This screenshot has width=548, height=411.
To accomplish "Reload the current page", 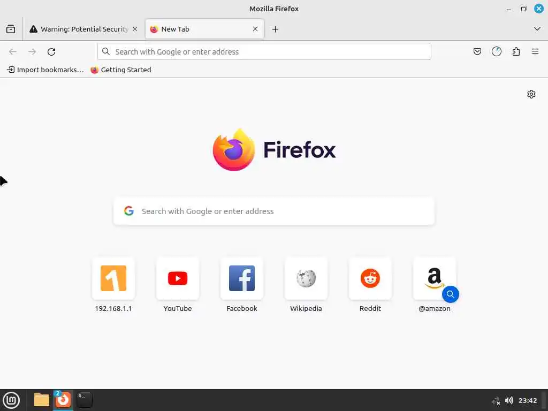I will click(51, 52).
